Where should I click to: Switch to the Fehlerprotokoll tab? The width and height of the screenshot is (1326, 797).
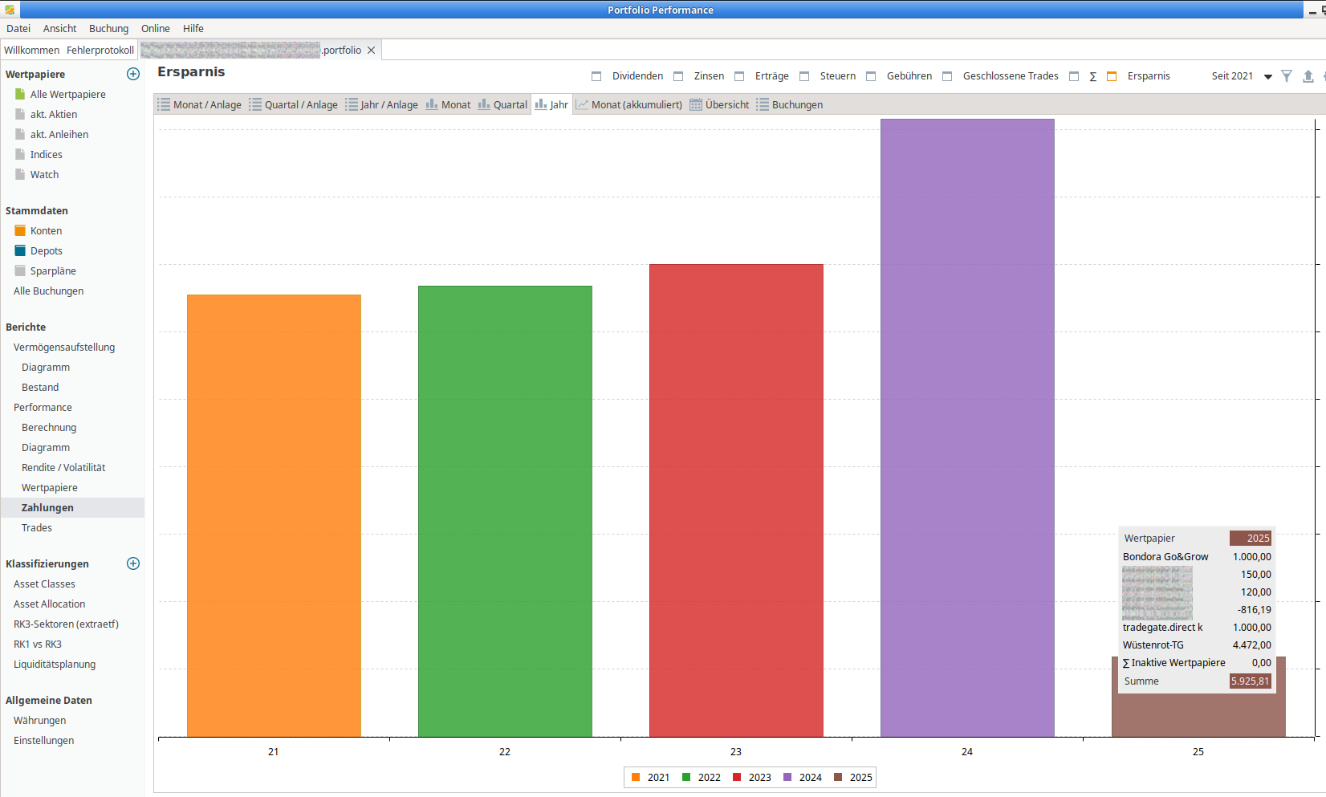(100, 50)
